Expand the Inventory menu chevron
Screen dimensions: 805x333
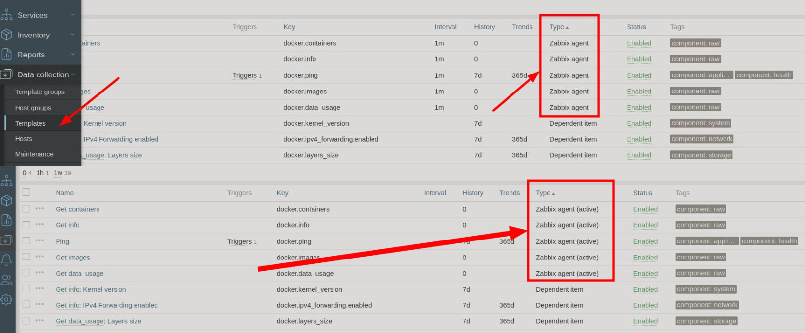(x=73, y=35)
